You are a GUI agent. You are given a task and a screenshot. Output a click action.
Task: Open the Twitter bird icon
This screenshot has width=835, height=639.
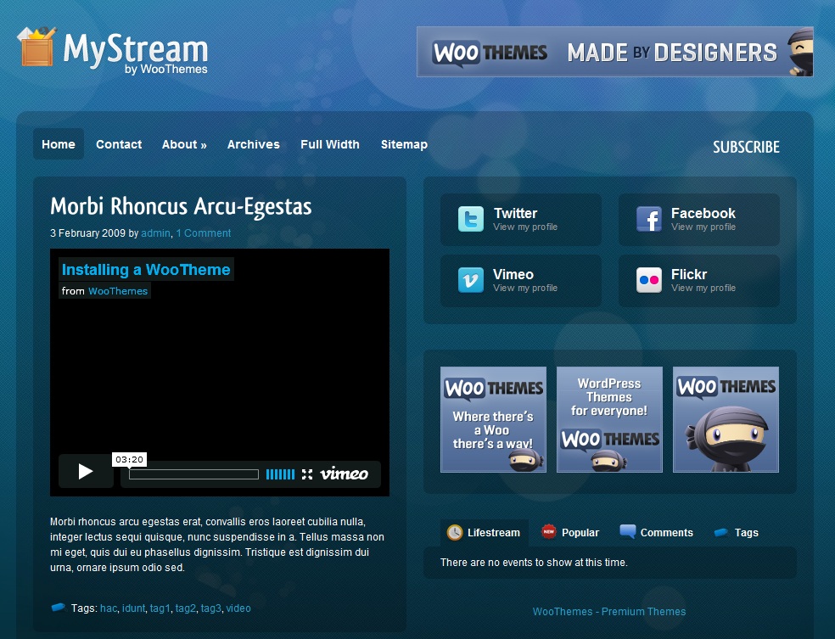(x=471, y=219)
